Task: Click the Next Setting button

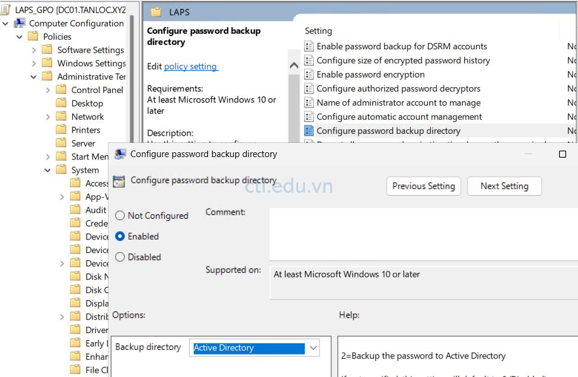Action: tap(504, 186)
